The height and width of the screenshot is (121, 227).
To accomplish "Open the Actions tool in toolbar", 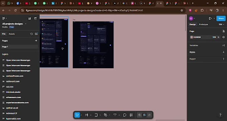I will coord(131,115).
